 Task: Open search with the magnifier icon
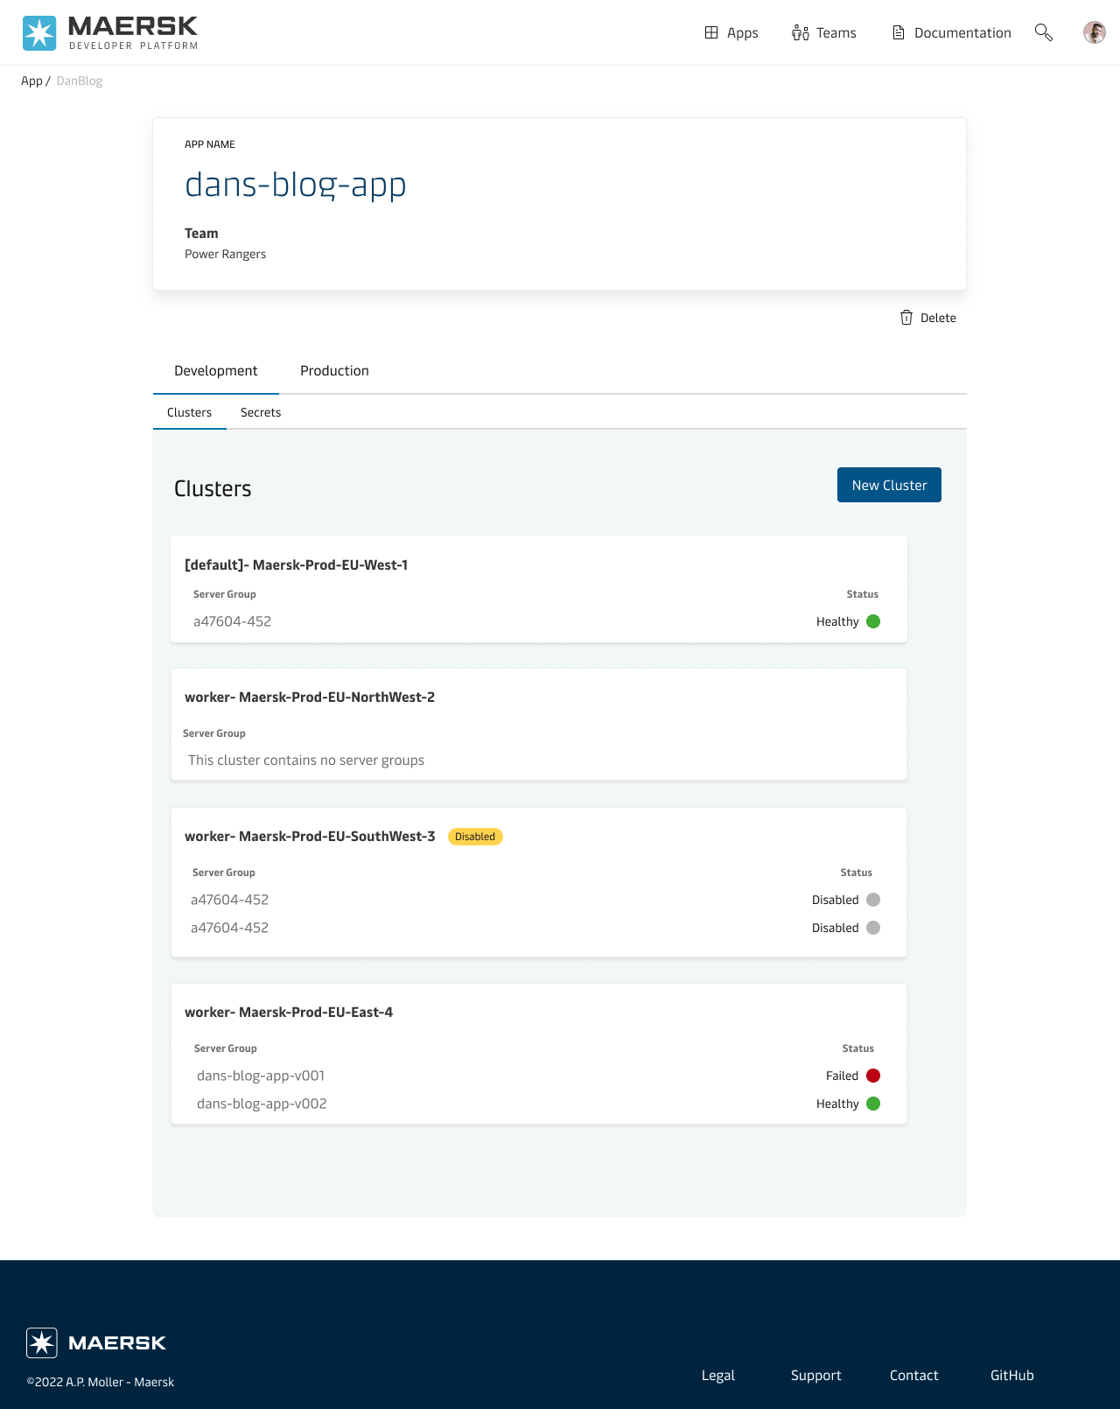click(x=1043, y=32)
